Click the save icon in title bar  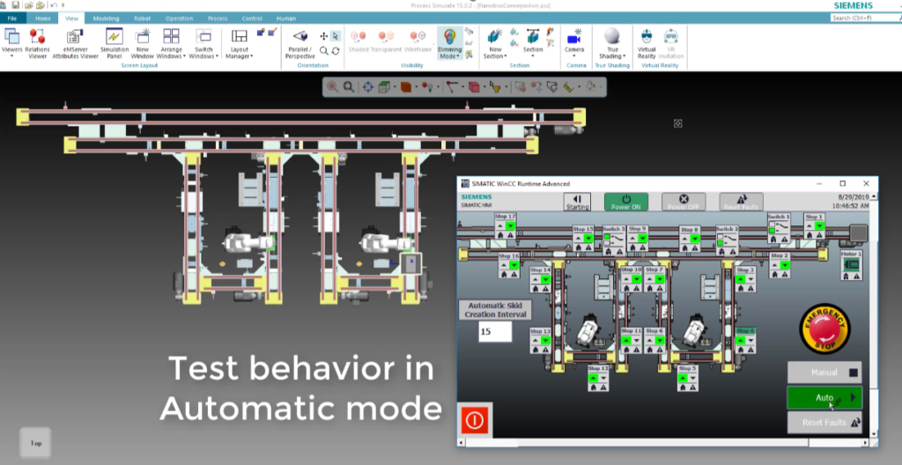pos(16,5)
